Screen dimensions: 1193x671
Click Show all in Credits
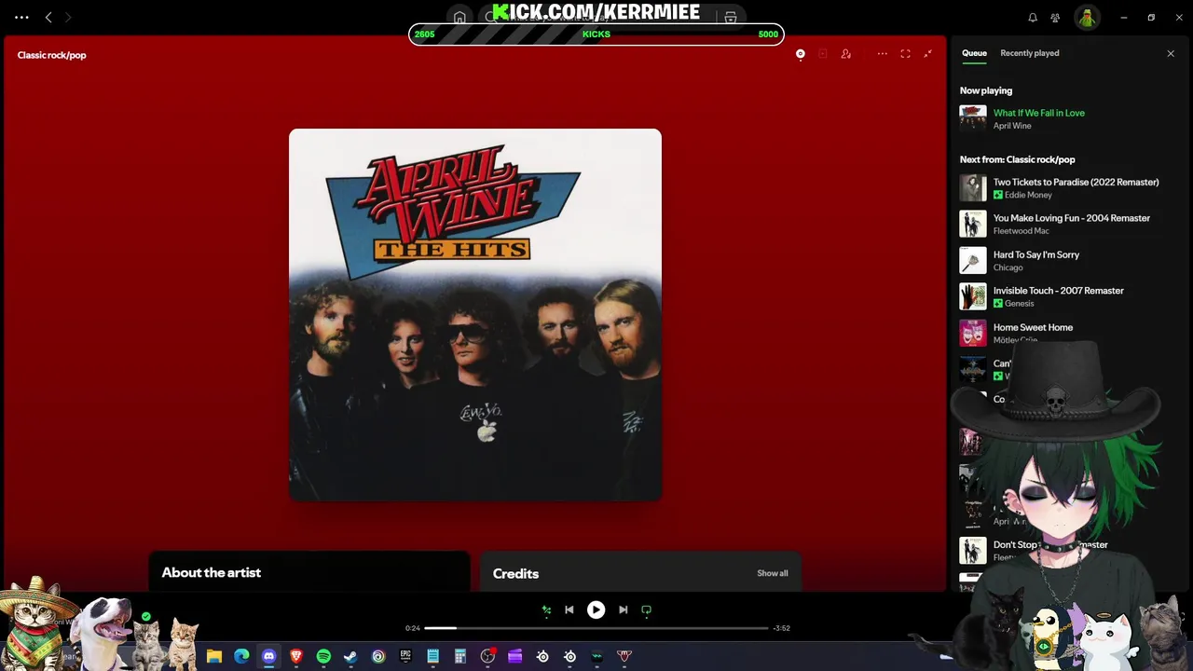(772, 573)
